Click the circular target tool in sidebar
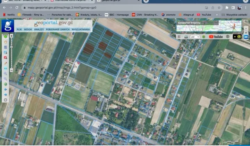250x146 pixels. pyautogui.click(x=6, y=100)
